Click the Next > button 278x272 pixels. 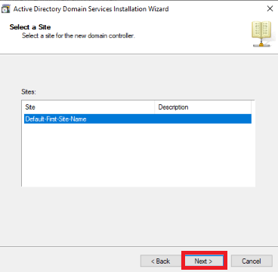[x=204, y=261]
